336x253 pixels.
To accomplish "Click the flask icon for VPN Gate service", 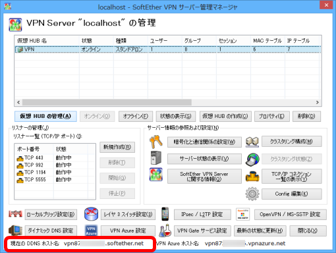I will click(165, 231).
